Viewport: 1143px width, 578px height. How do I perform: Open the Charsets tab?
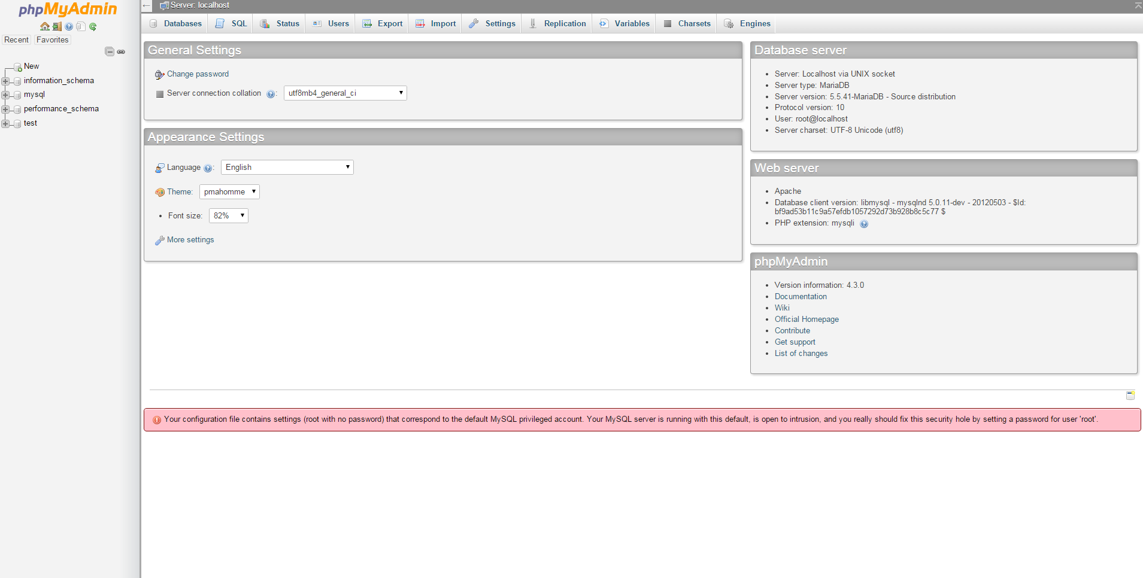click(687, 23)
